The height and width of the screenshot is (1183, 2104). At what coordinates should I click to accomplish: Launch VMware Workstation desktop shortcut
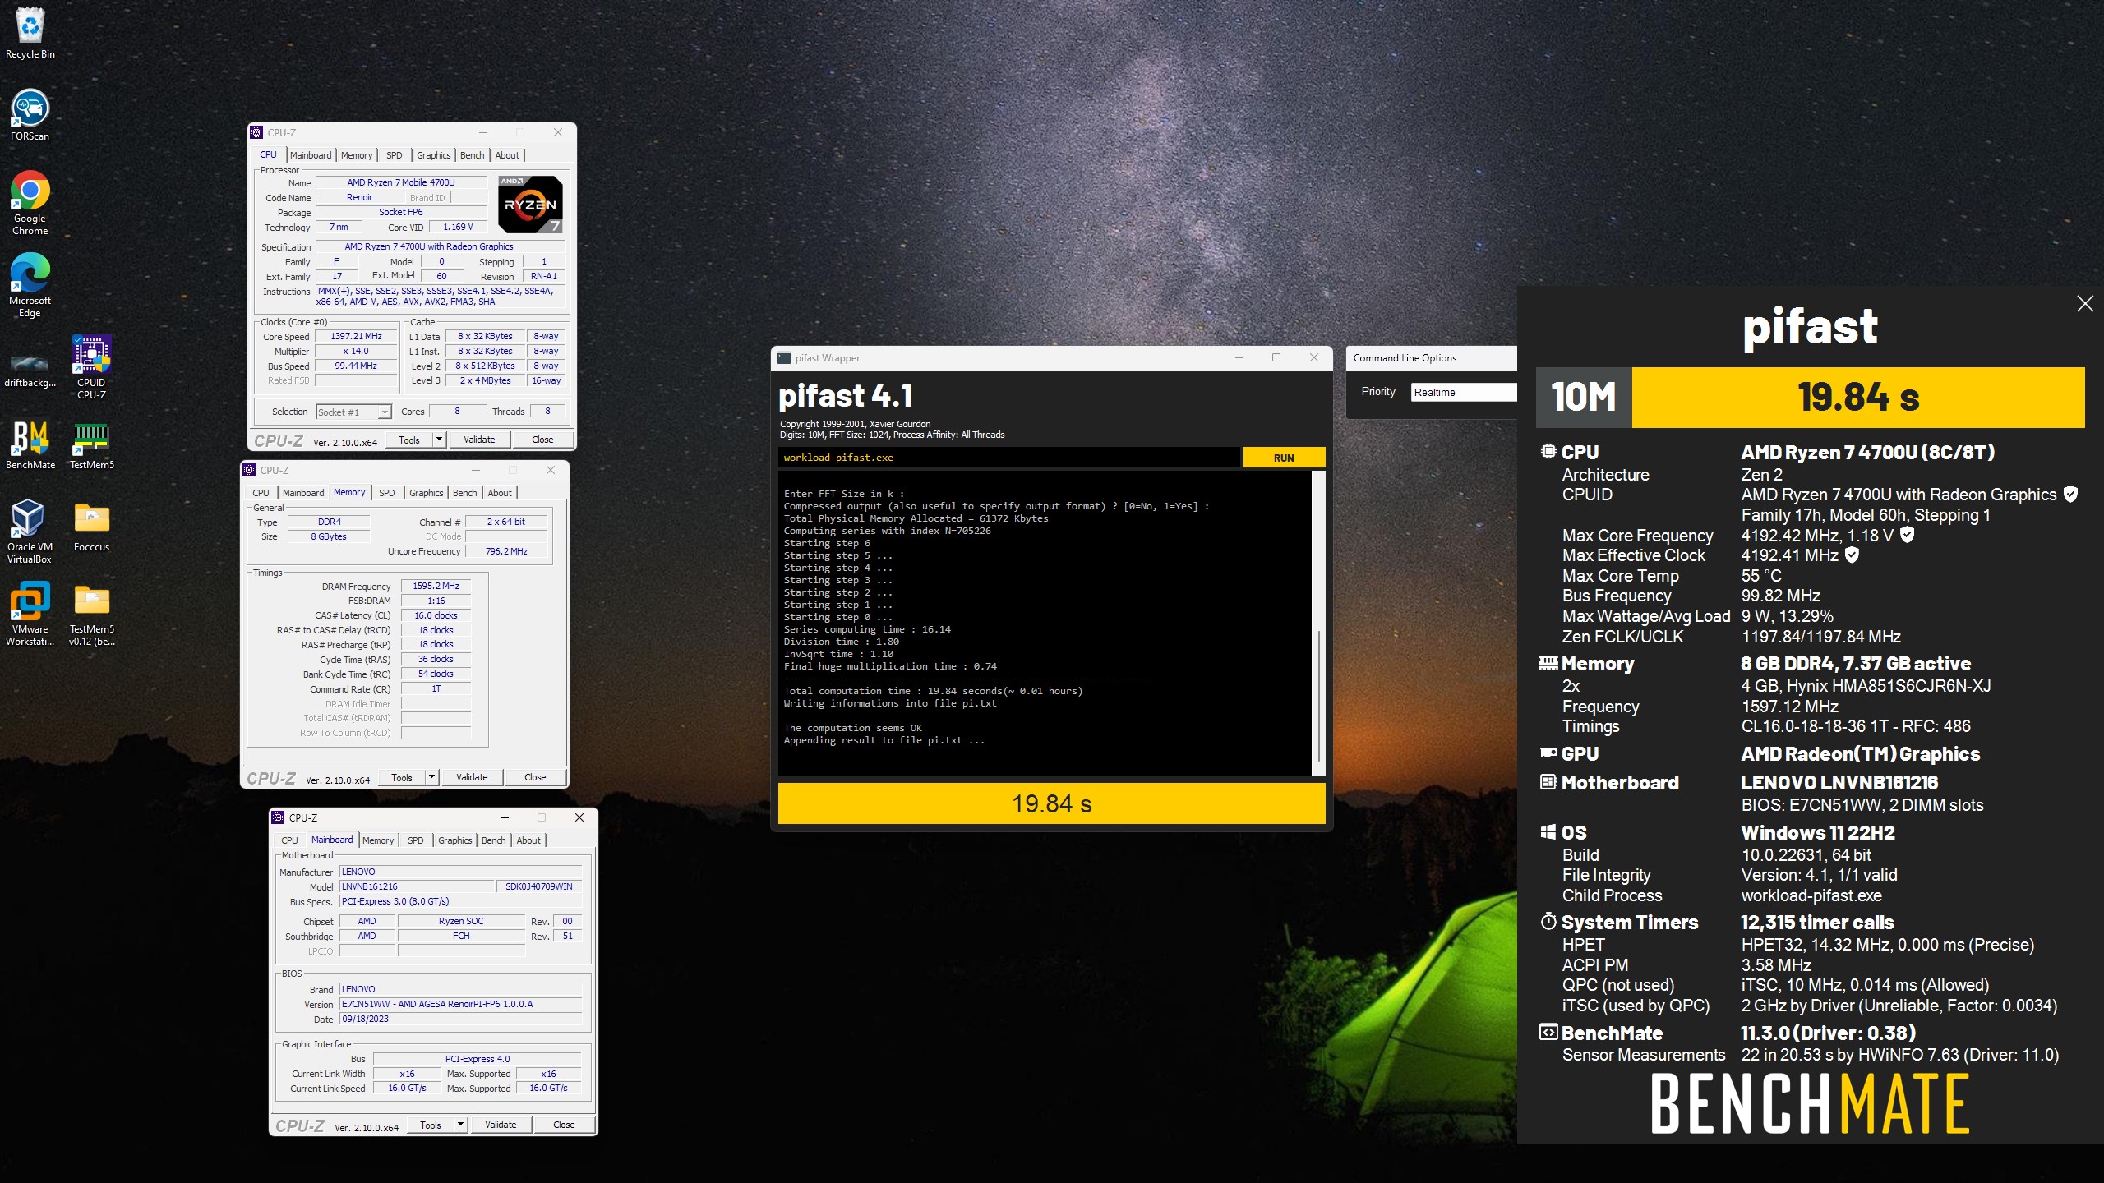pos(30,614)
